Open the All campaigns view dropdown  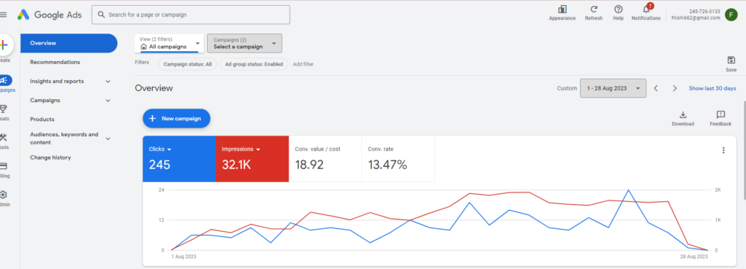169,43
